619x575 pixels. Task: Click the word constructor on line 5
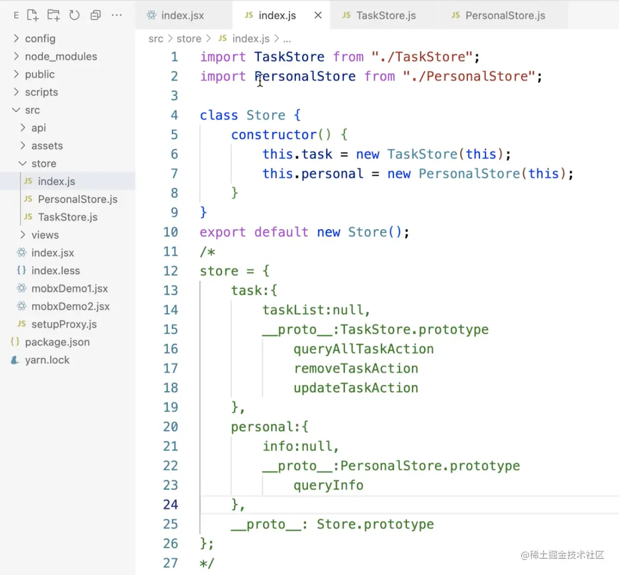(x=274, y=135)
